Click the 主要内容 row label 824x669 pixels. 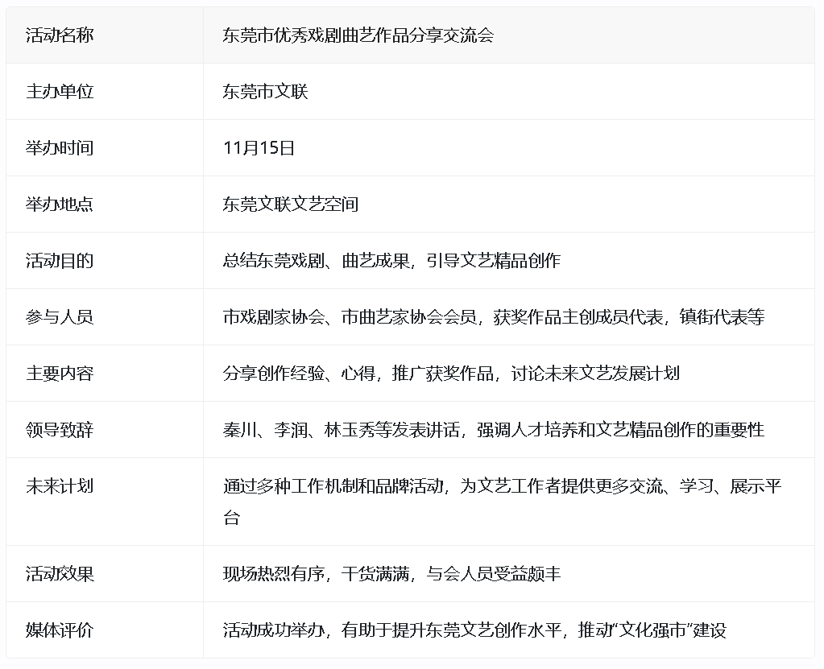click(x=60, y=374)
